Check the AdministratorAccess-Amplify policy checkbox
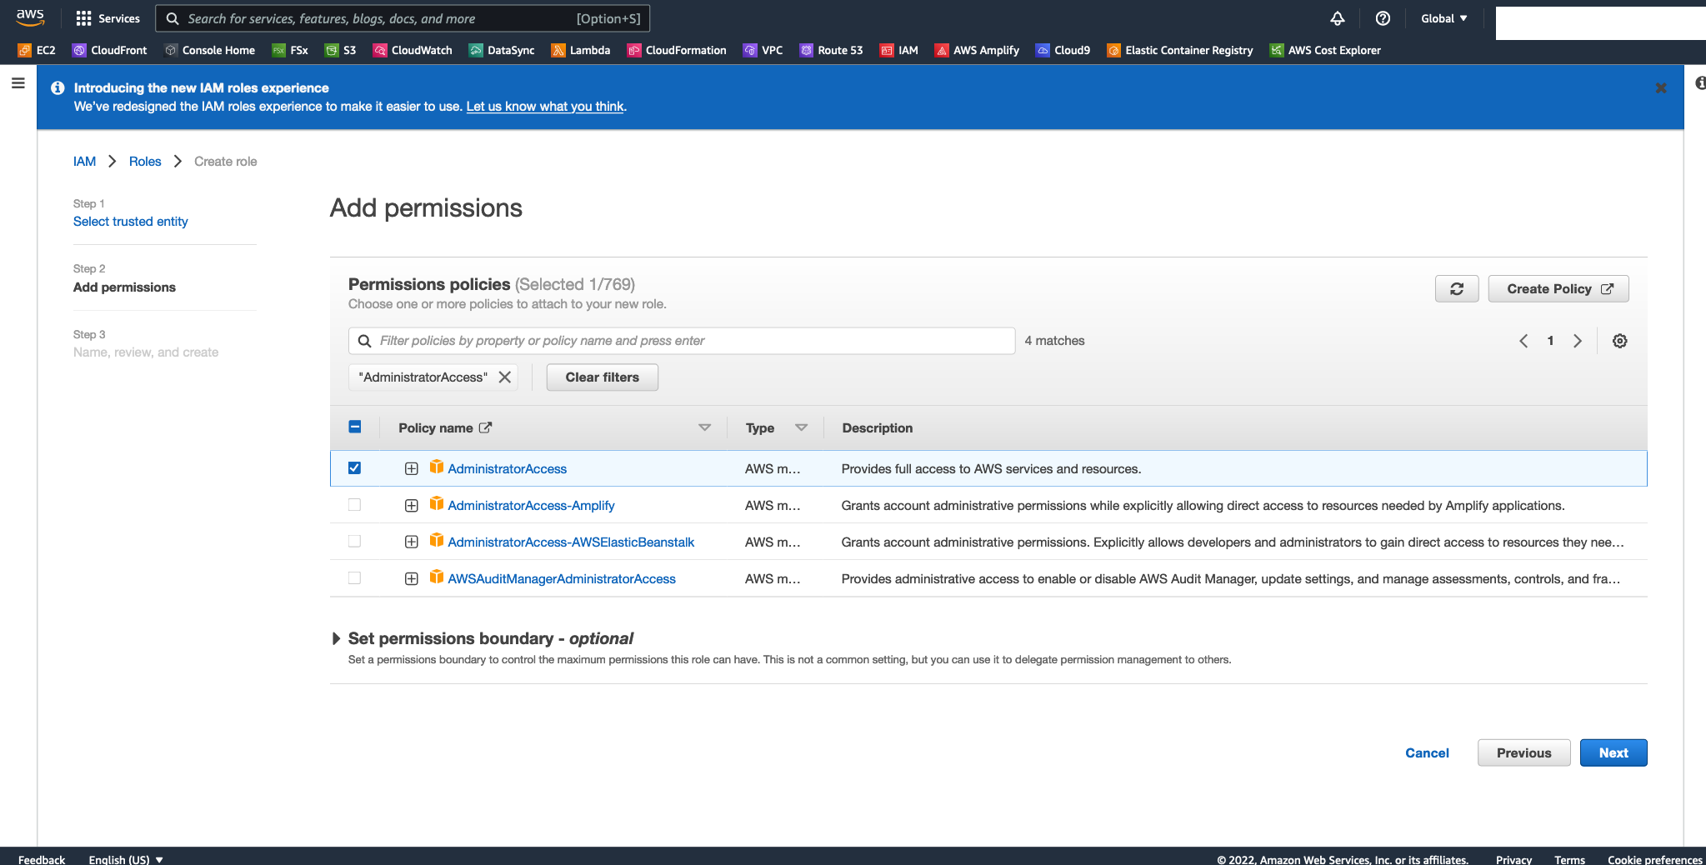The width and height of the screenshot is (1706, 865). pyautogui.click(x=355, y=505)
